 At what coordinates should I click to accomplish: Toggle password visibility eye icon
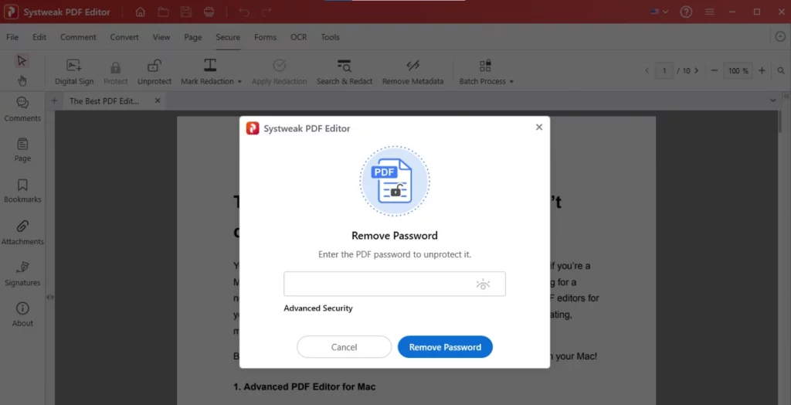point(483,284)
